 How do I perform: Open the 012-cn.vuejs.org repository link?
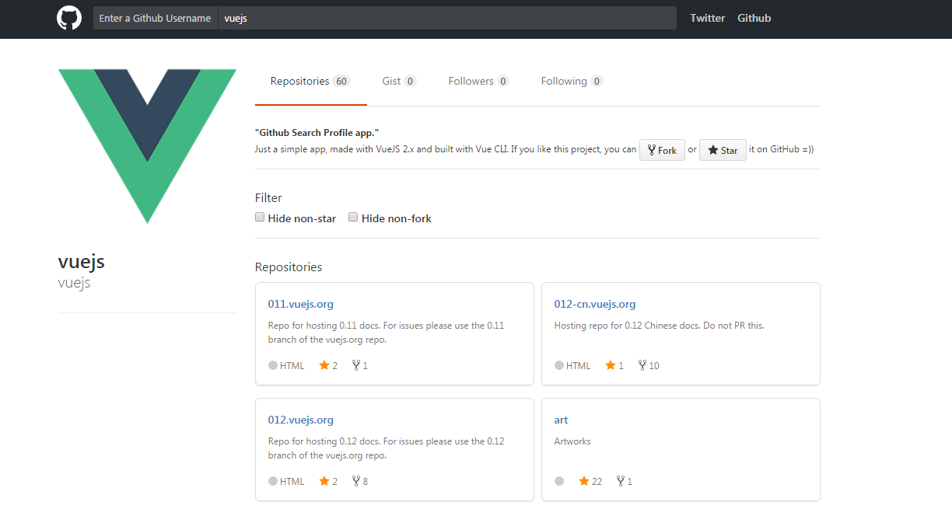(595, 304)
